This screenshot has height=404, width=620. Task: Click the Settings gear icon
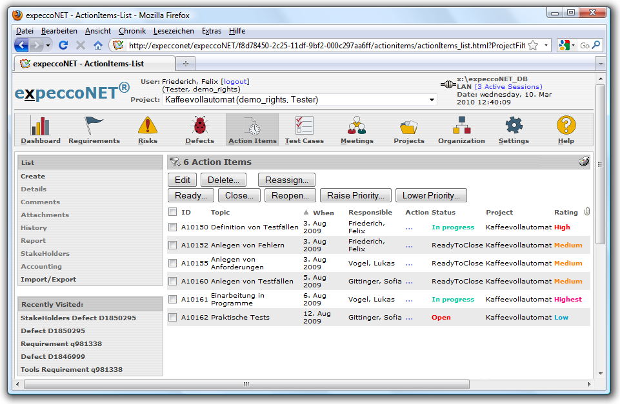point(514,126)
